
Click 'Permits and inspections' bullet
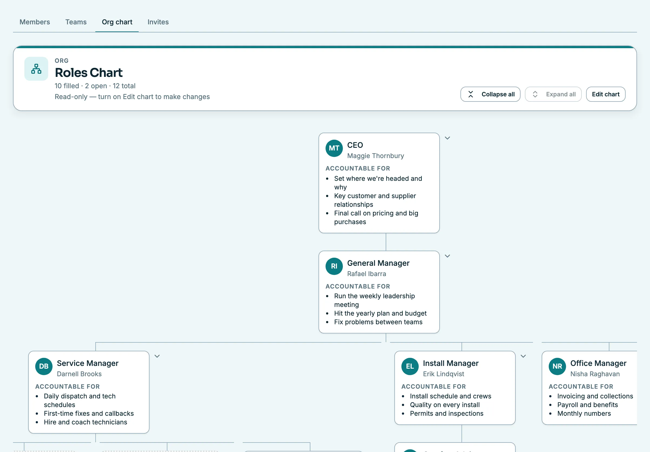[446, 414]
